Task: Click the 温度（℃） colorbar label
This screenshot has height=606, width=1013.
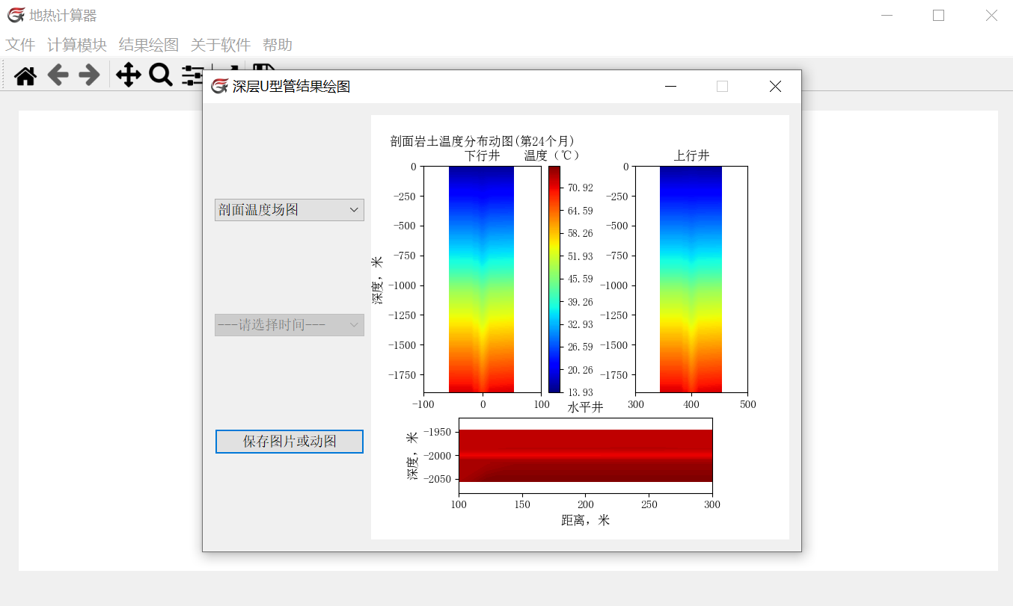Action: click(553, 155)
